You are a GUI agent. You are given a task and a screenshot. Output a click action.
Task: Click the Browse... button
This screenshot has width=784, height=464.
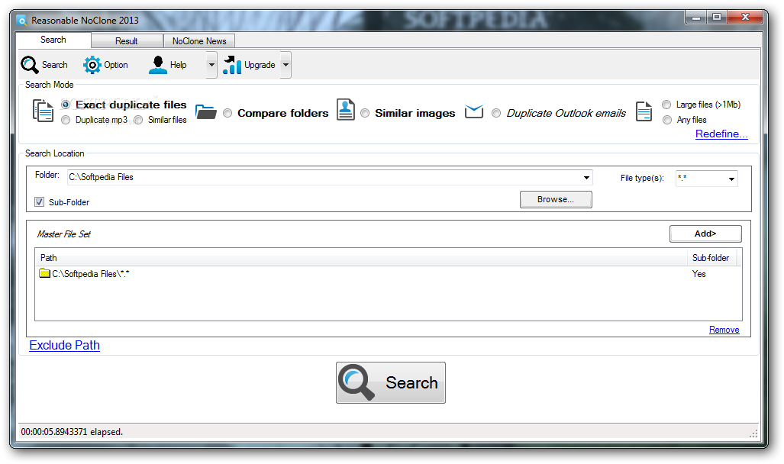(556, 199)
